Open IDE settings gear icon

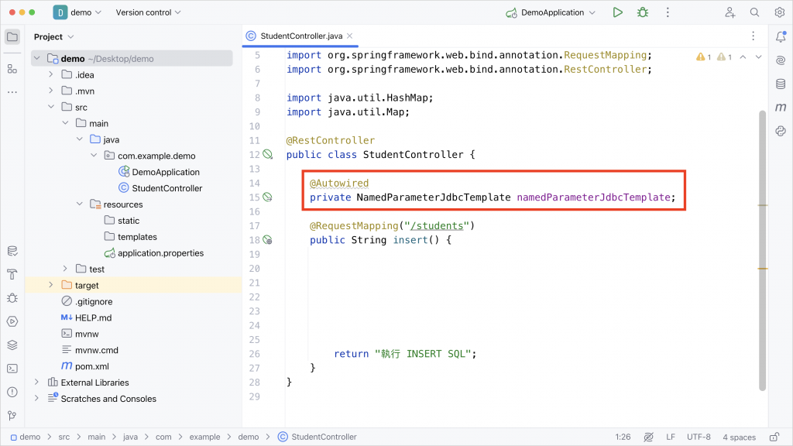coord(779,12)
